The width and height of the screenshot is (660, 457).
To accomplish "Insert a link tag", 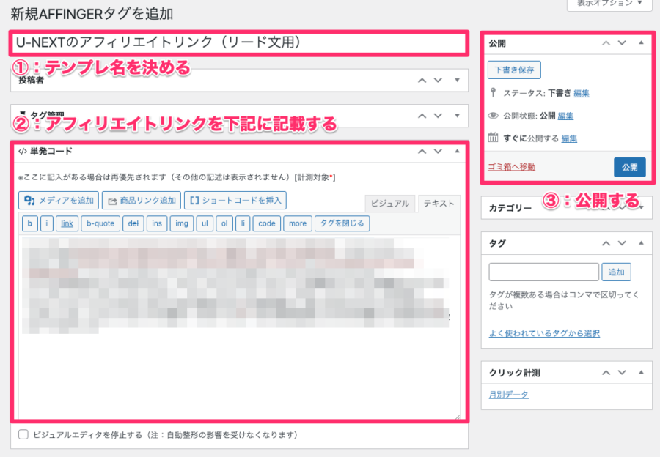I will click(67, 223).
